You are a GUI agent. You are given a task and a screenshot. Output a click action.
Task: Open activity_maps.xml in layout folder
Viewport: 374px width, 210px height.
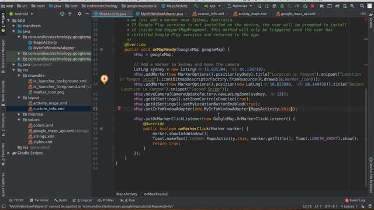click(50, 103)
